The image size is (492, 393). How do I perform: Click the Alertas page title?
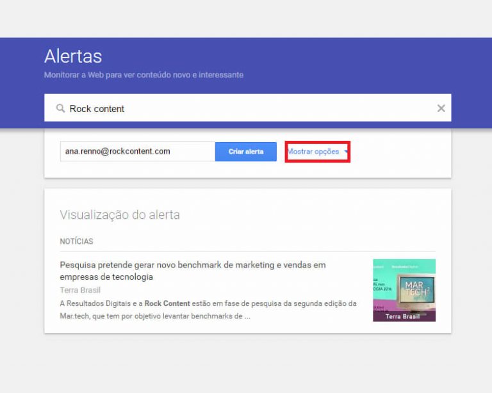pyautogui.click(x=73, y=56)
